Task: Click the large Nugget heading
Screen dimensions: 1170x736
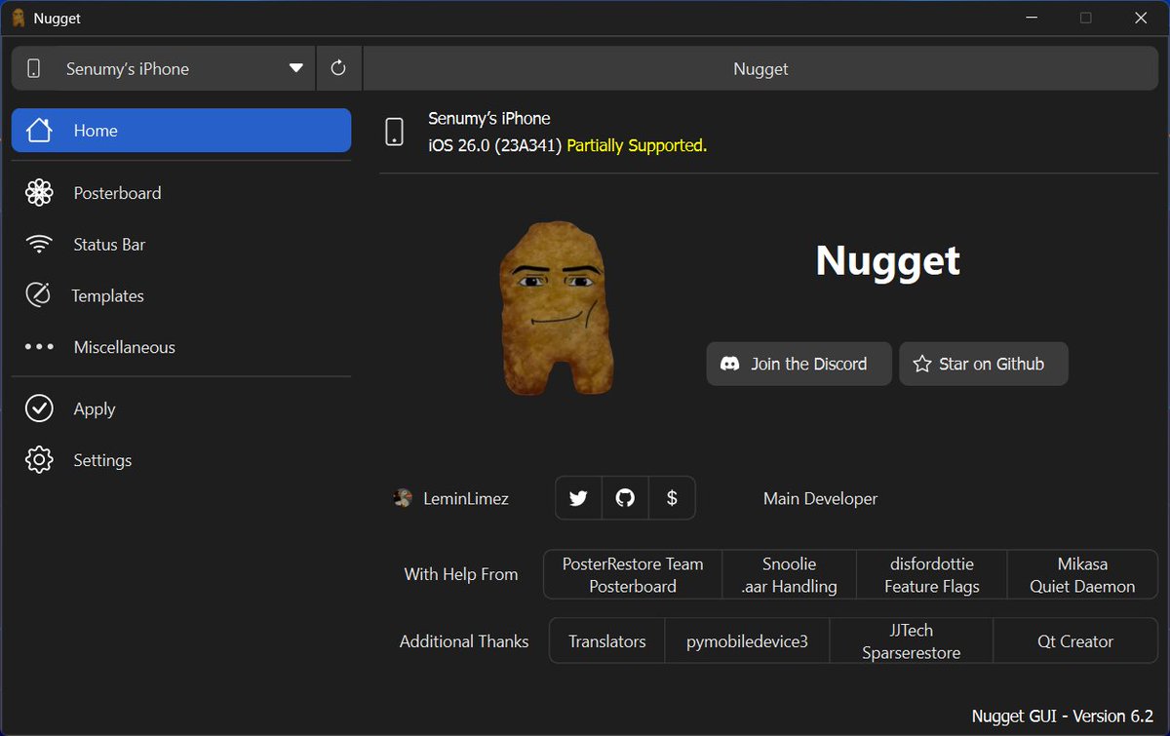Action: 888,260
